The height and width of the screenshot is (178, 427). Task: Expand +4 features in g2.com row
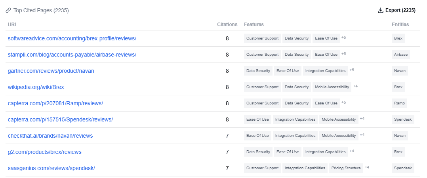coord(352,151)
